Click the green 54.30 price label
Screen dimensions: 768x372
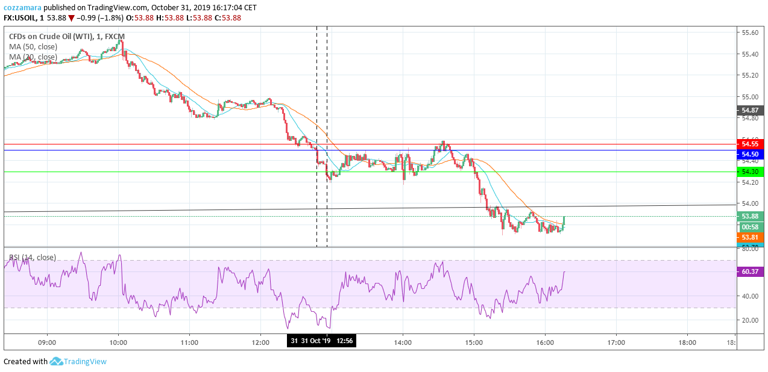tap(751, 172)
